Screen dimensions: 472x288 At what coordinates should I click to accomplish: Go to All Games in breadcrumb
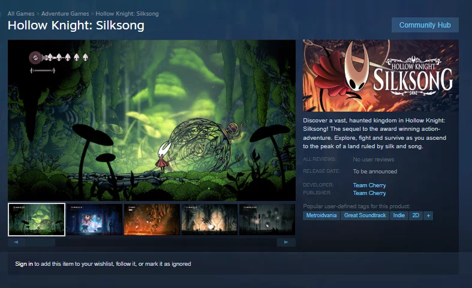pyautogui.click(x=21, y=14)
